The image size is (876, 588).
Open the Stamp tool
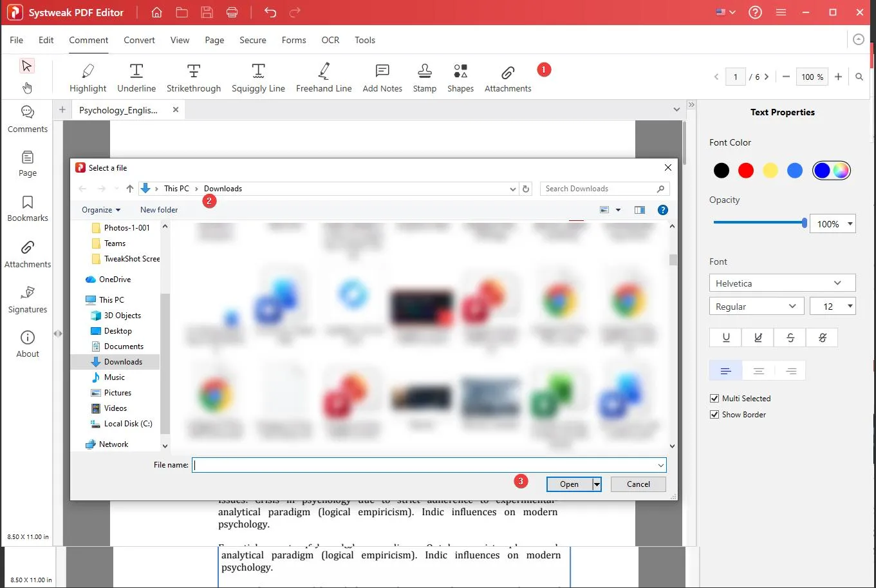click(x=425, y=76)
